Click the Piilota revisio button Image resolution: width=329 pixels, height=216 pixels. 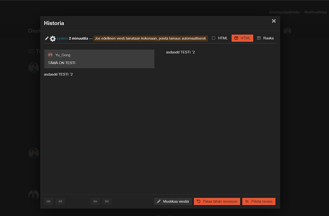(259, 201)
